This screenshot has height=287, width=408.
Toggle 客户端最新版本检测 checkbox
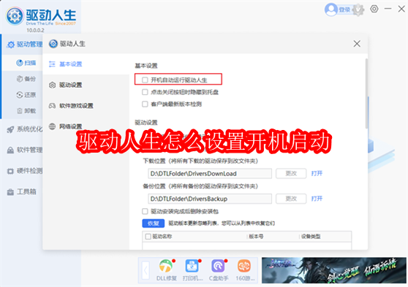(145, 104)
